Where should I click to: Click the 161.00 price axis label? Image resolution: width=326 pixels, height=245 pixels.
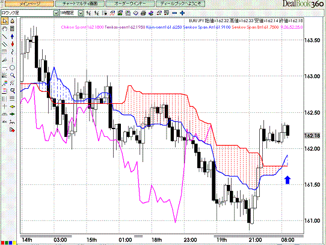[312, 221]
